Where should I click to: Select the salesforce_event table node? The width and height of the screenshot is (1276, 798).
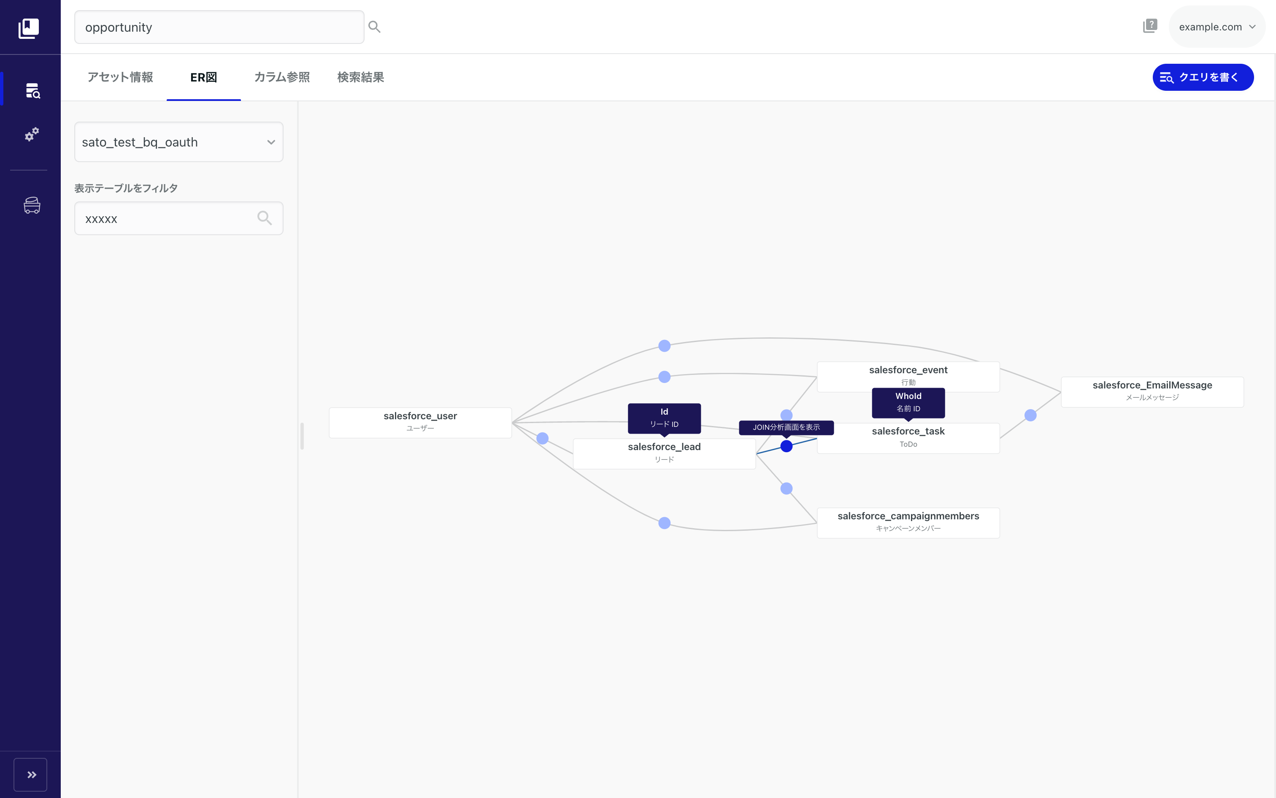coord(908,376)
